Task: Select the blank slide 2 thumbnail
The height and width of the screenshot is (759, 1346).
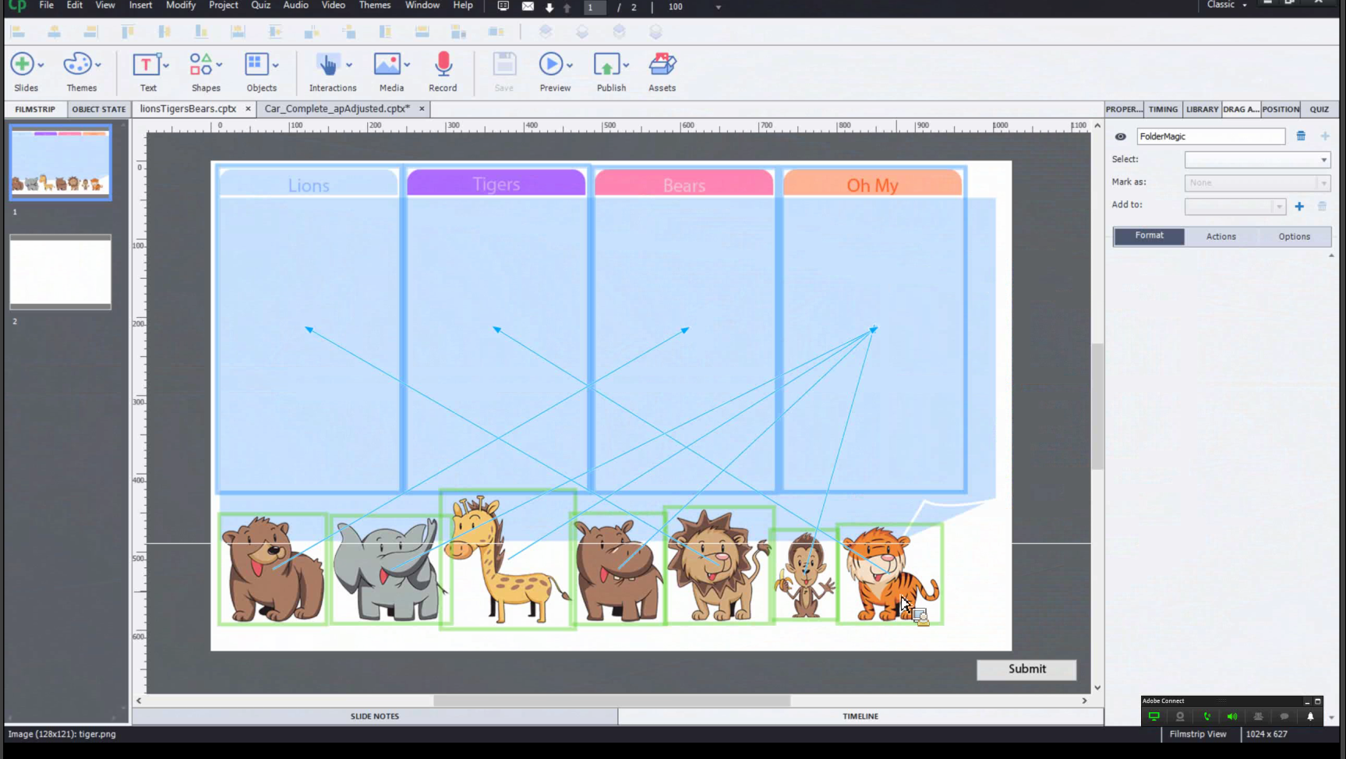Action: click(x=60, y=272)
